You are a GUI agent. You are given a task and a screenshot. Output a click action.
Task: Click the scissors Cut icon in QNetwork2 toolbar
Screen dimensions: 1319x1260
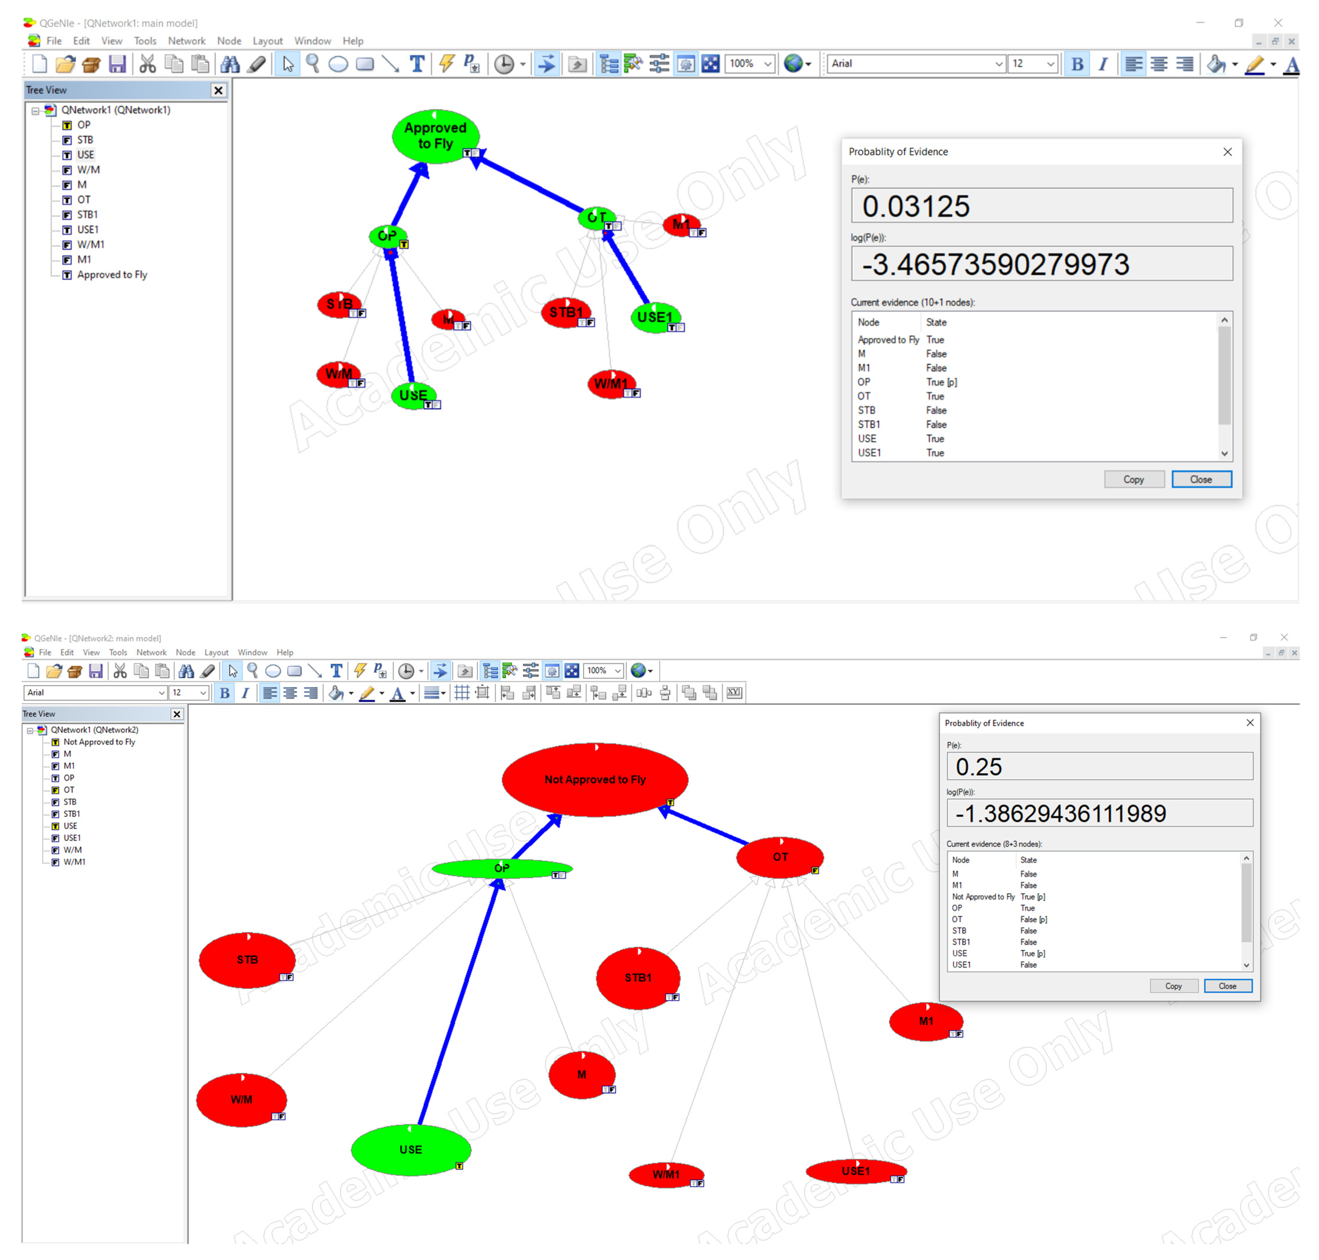point(120,670)
